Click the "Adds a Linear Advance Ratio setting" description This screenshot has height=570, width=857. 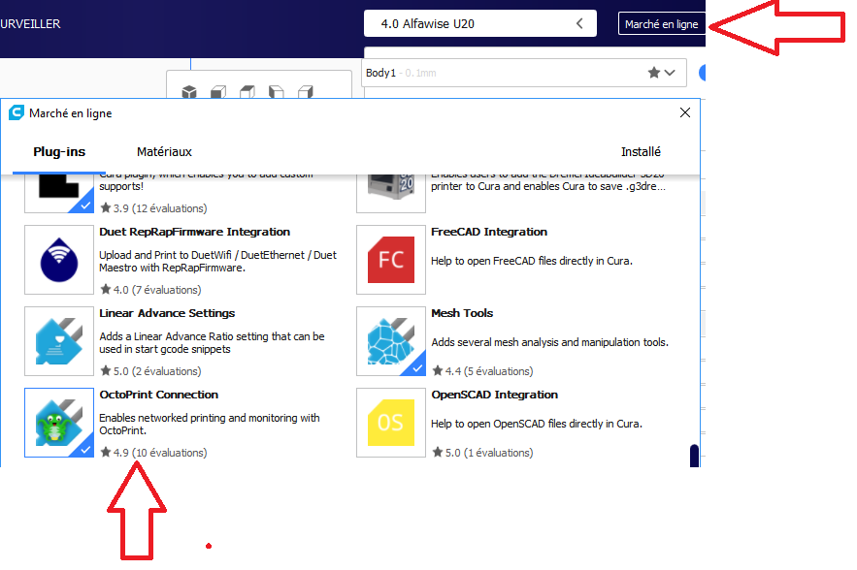pos(212,342)
